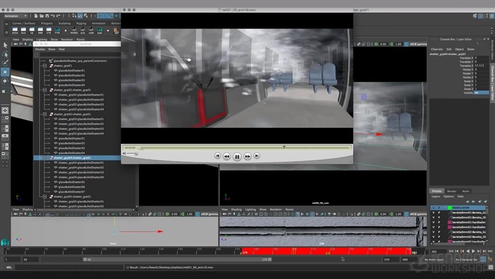Select the arrow Select tool in toolbox
This screenshot has height=279, width=495.
(5, 45)
